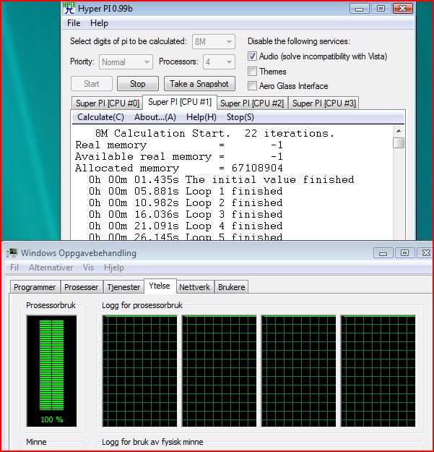Click the 'Allocated memory = 67108904' line

point(179,168)
